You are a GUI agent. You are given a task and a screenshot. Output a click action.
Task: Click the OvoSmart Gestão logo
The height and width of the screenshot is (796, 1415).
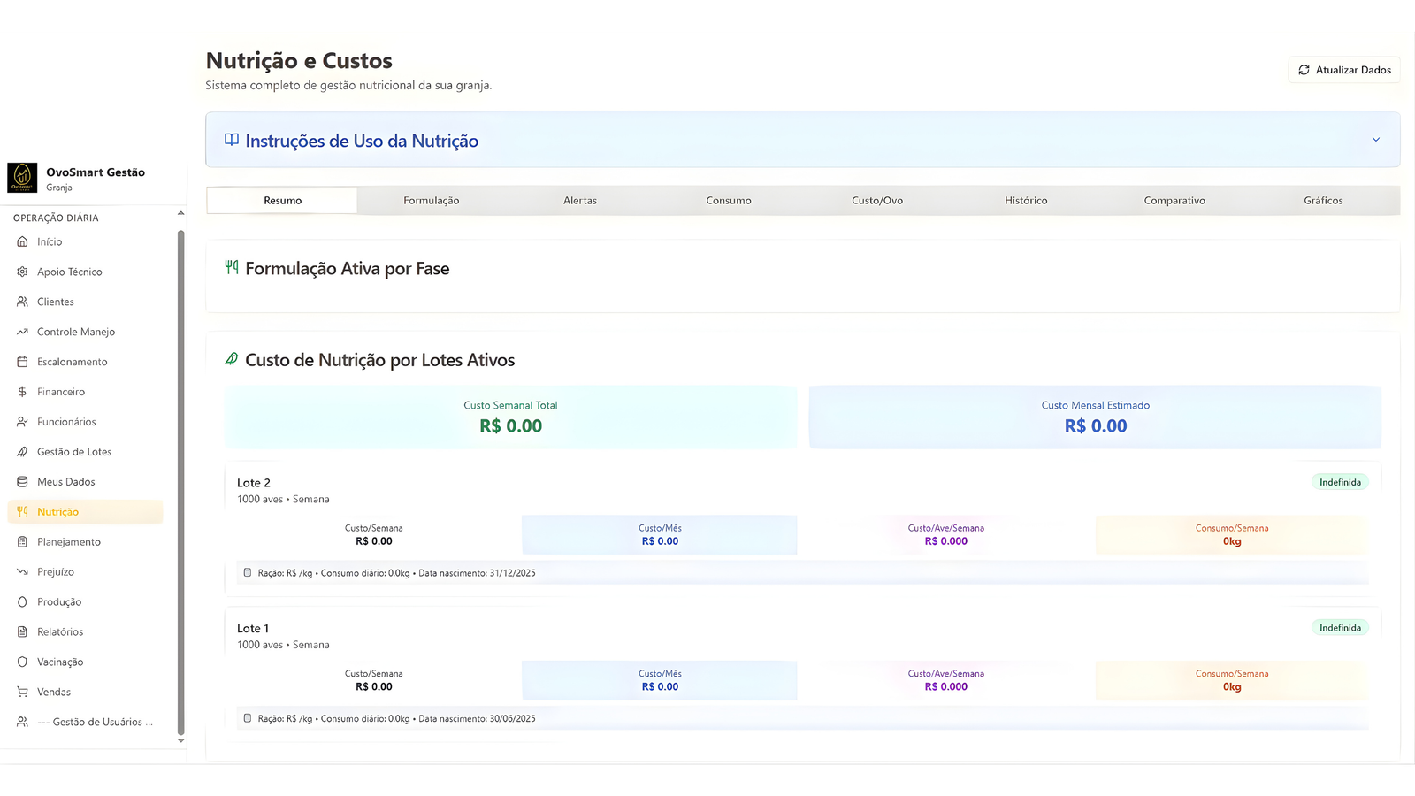click(x=22, y=177)
